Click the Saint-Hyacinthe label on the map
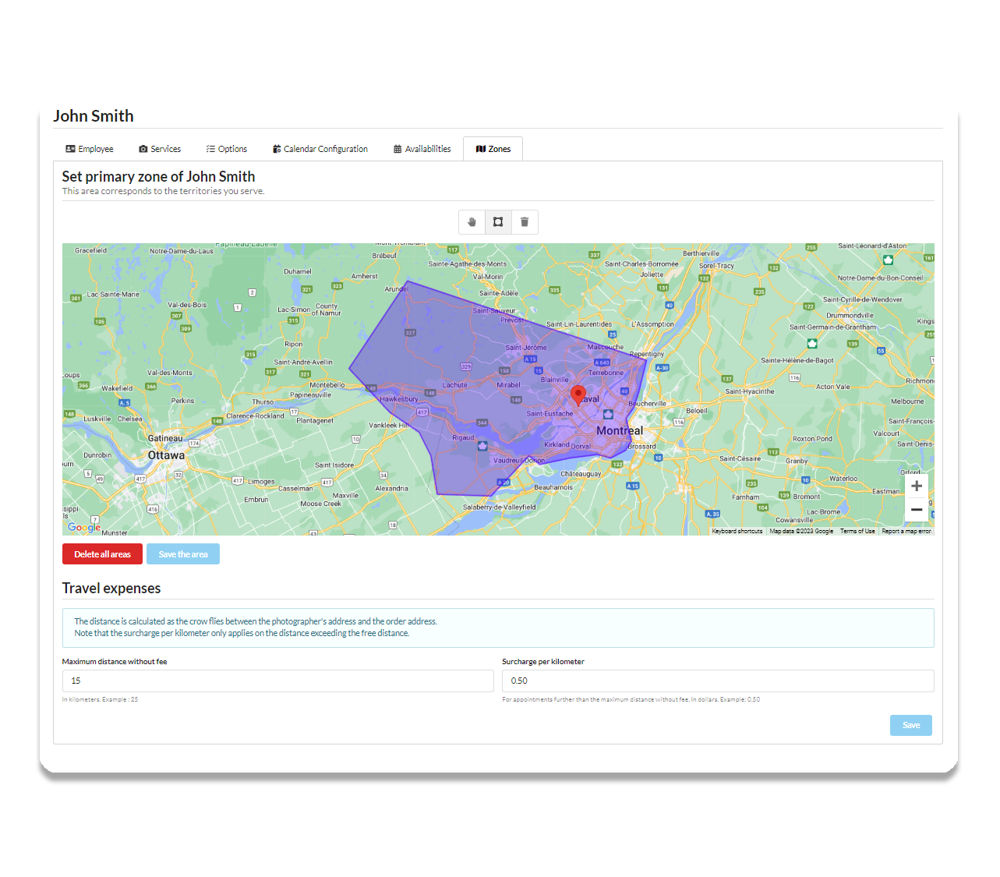 coord(750,391)
